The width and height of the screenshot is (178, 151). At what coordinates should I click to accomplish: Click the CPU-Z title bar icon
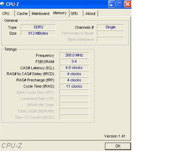(x=2, y=4)
